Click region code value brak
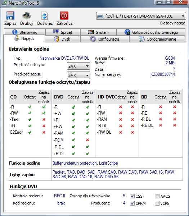This screenshot has width=189, height=216. [61, 203]
